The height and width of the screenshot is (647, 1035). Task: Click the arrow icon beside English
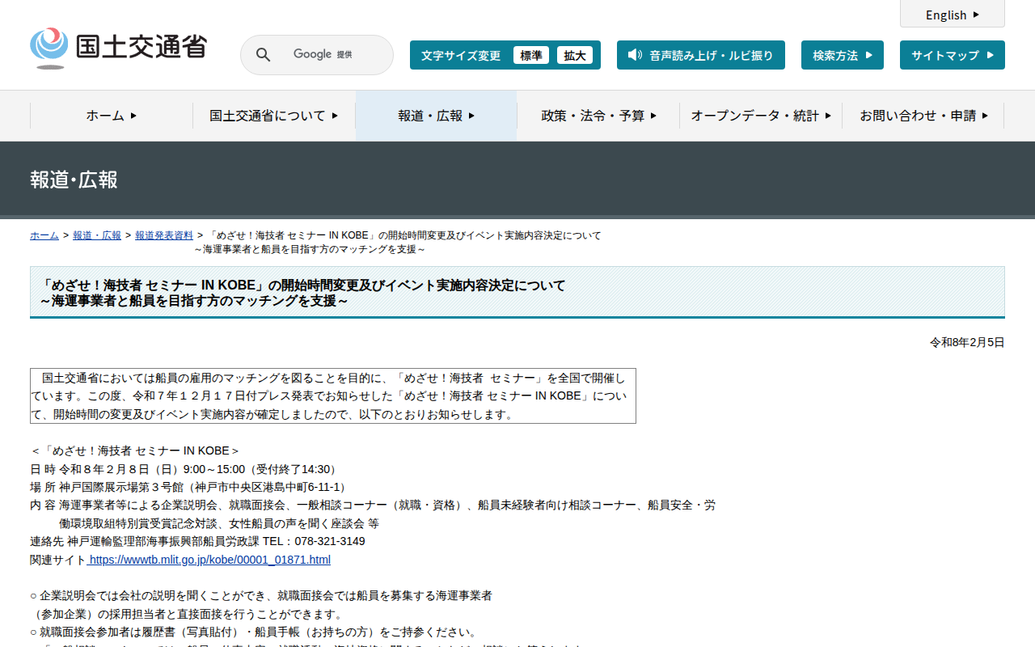click(976, 15)
